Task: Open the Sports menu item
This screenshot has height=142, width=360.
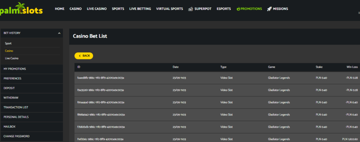Action: [x=118, y=9]
